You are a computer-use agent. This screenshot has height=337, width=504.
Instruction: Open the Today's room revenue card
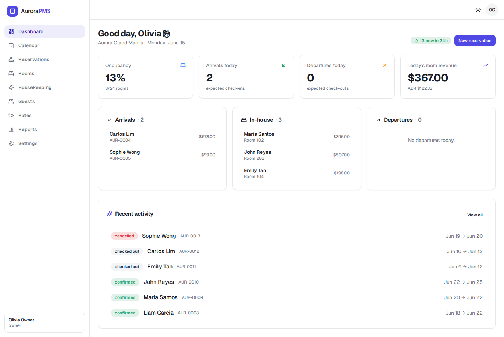point(448,77)
